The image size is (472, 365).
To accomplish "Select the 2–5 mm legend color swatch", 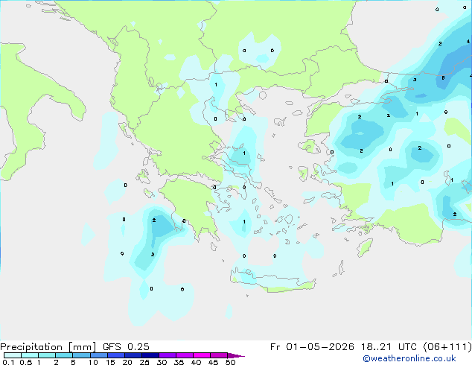I will [x=64, y=355].
